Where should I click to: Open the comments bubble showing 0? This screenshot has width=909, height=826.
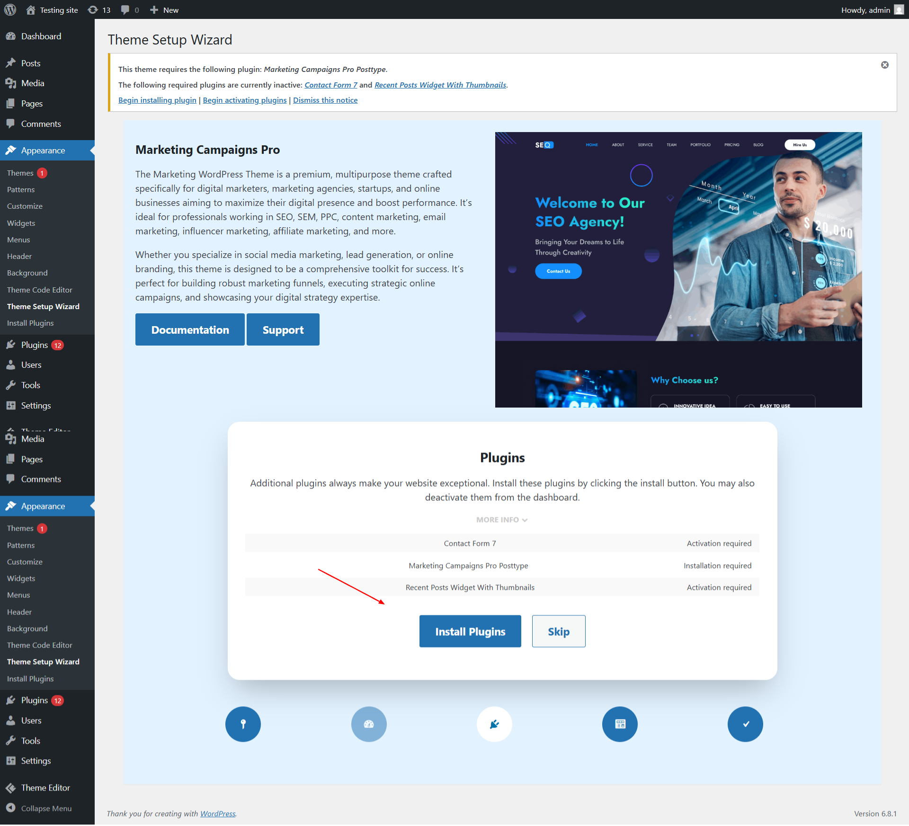[130, 10]
